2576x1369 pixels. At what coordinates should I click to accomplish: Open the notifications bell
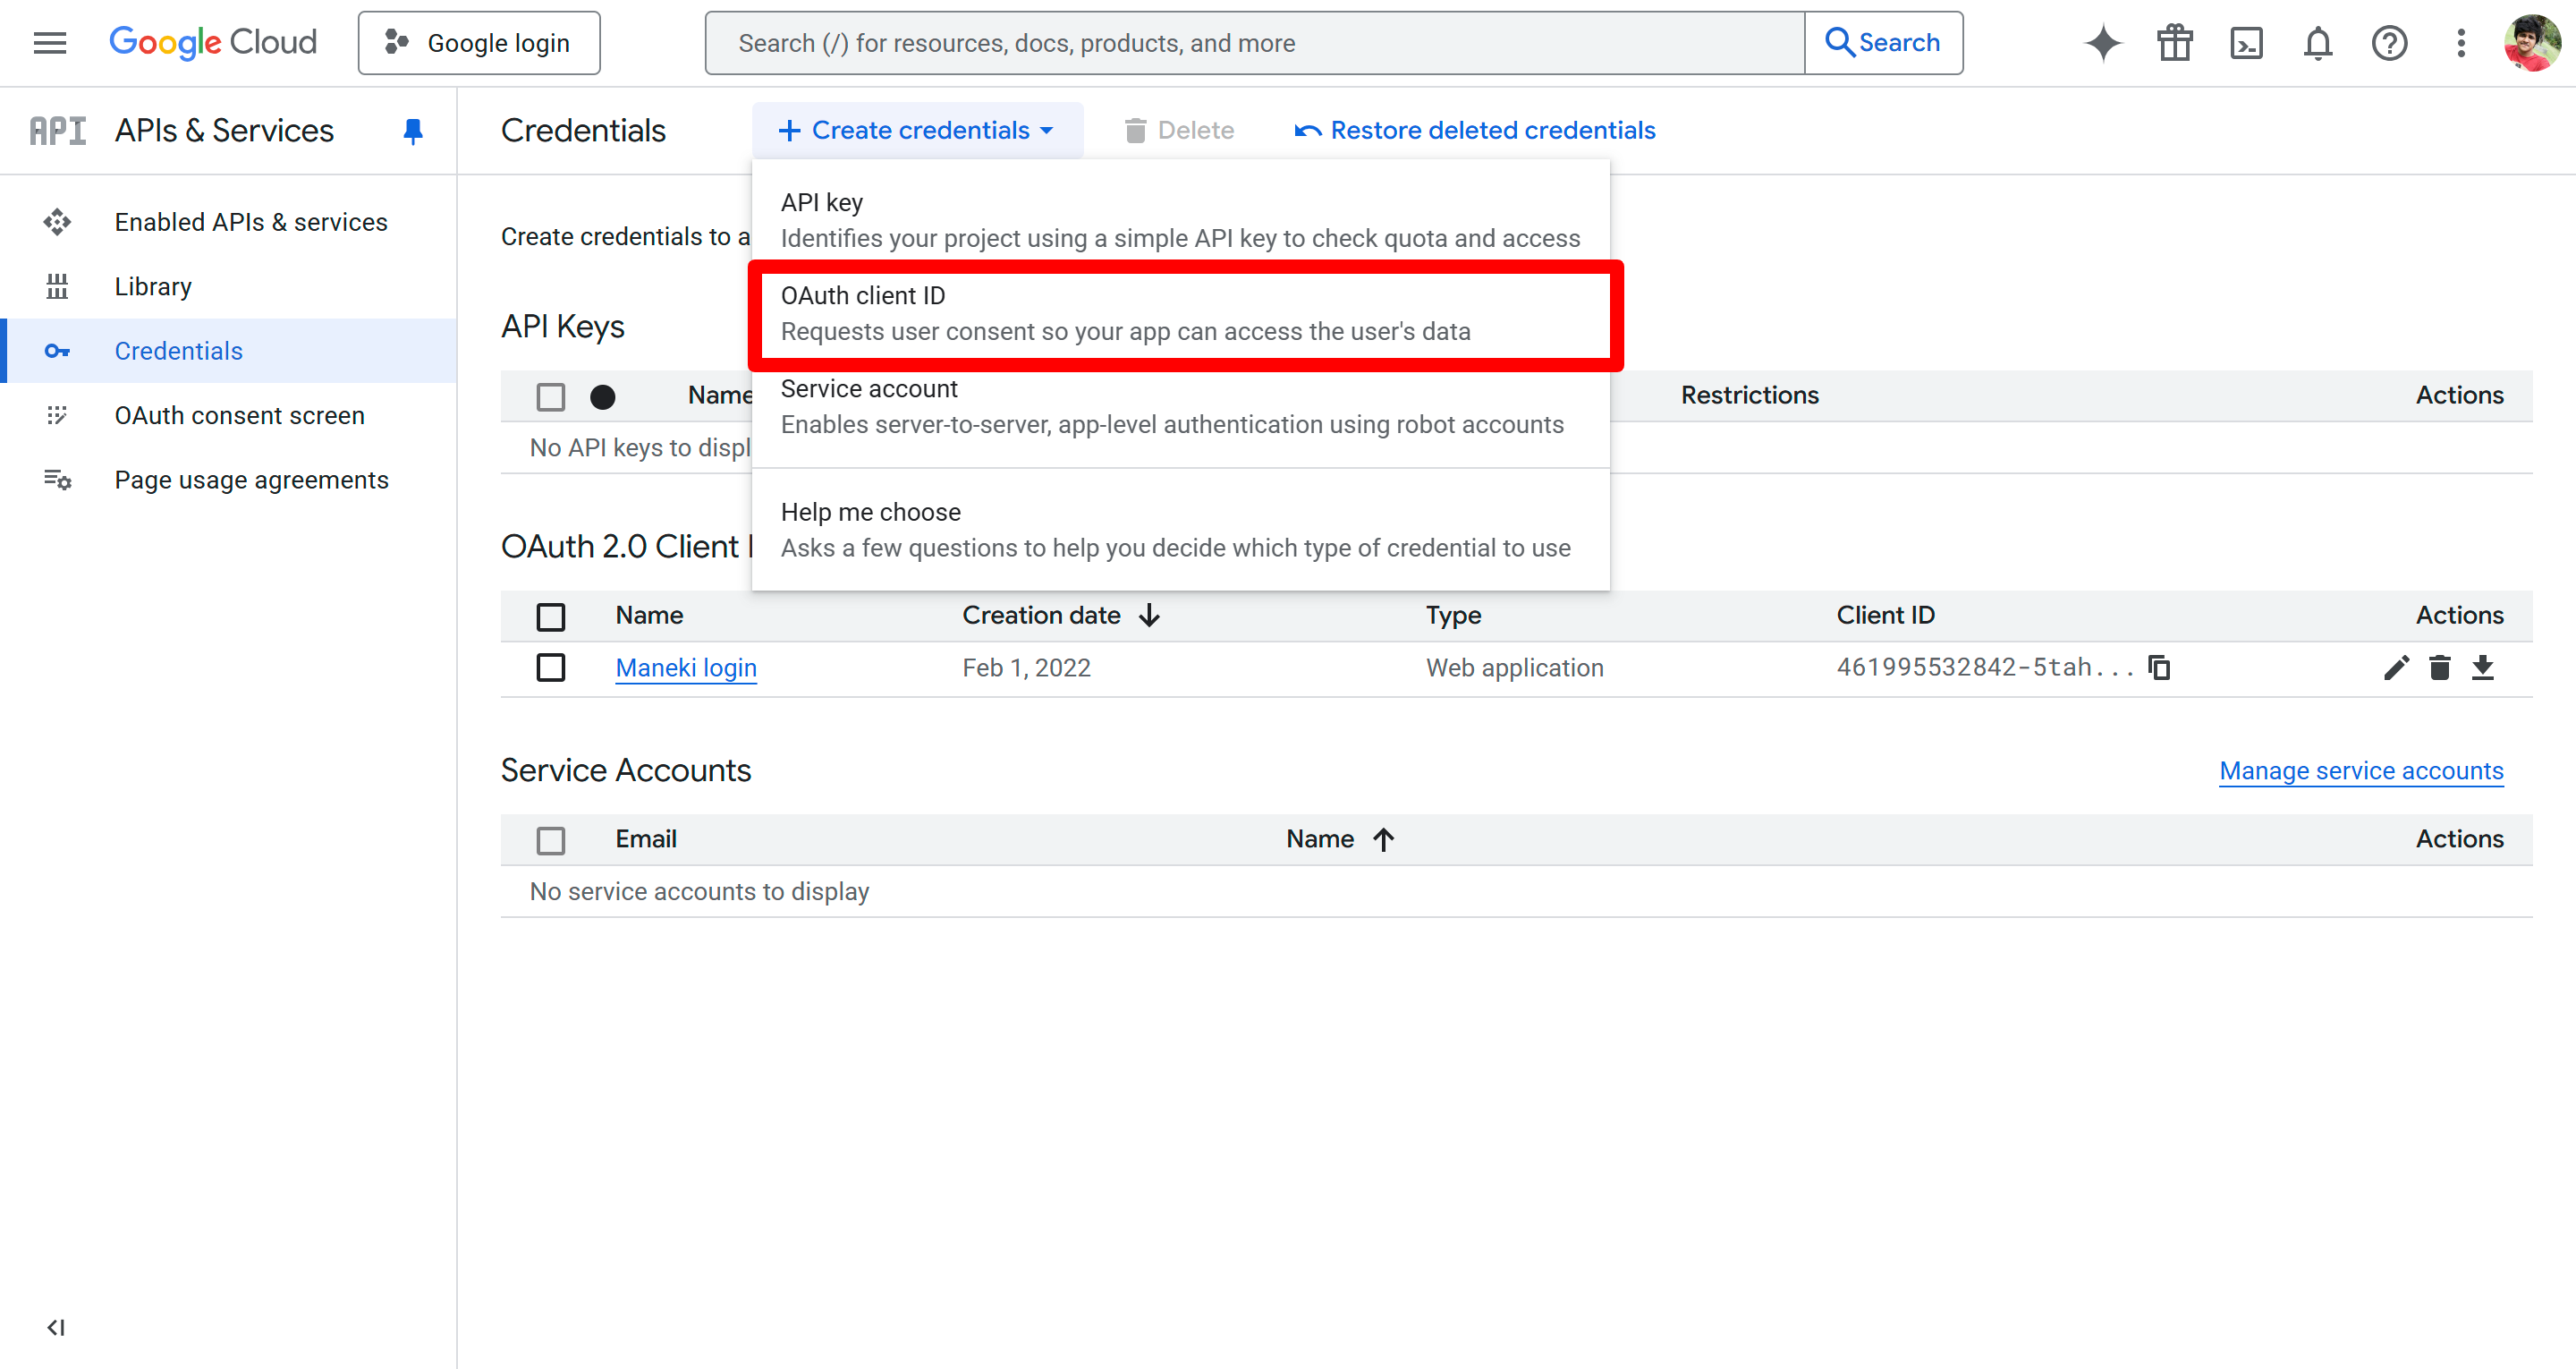click(x=2318, y=42)
